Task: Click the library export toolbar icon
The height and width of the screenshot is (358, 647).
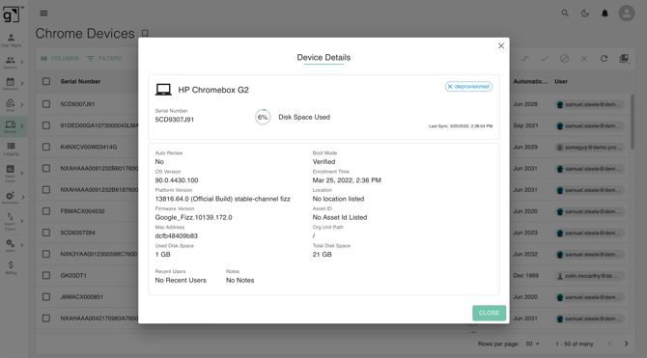Action: coord(624,59)
